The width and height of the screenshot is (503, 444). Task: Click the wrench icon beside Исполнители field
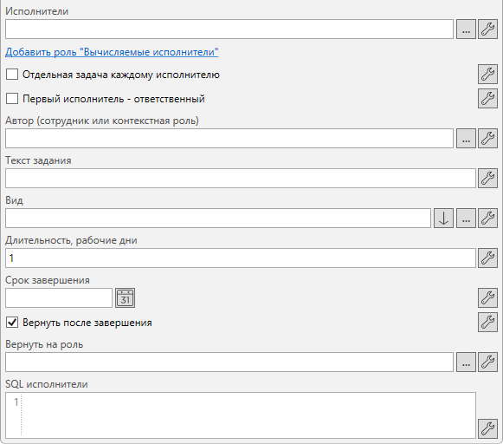coord(487,29)
